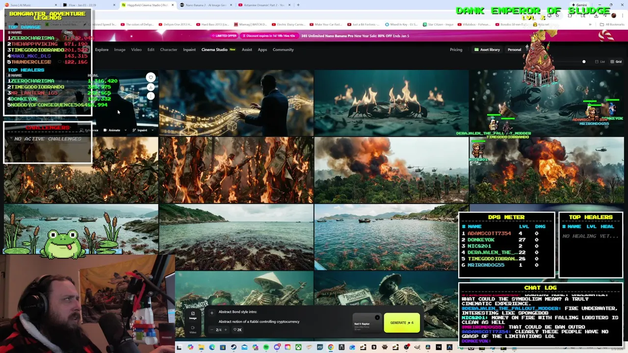Decrease image count with minus stepper

(211, 329)
